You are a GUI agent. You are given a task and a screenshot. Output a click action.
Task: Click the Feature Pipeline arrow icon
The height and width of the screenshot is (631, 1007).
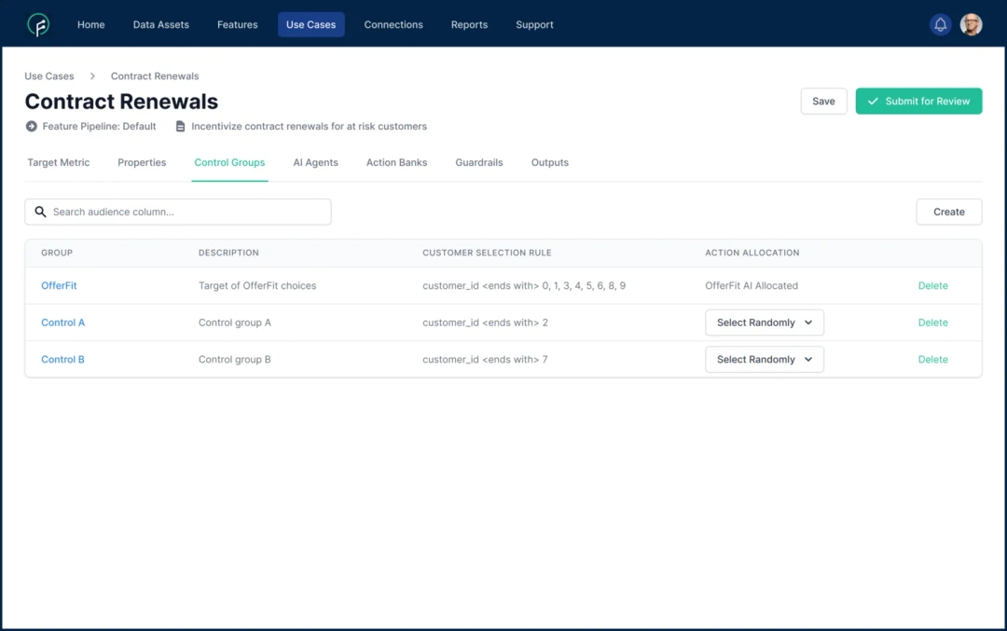tap(31, 127)
